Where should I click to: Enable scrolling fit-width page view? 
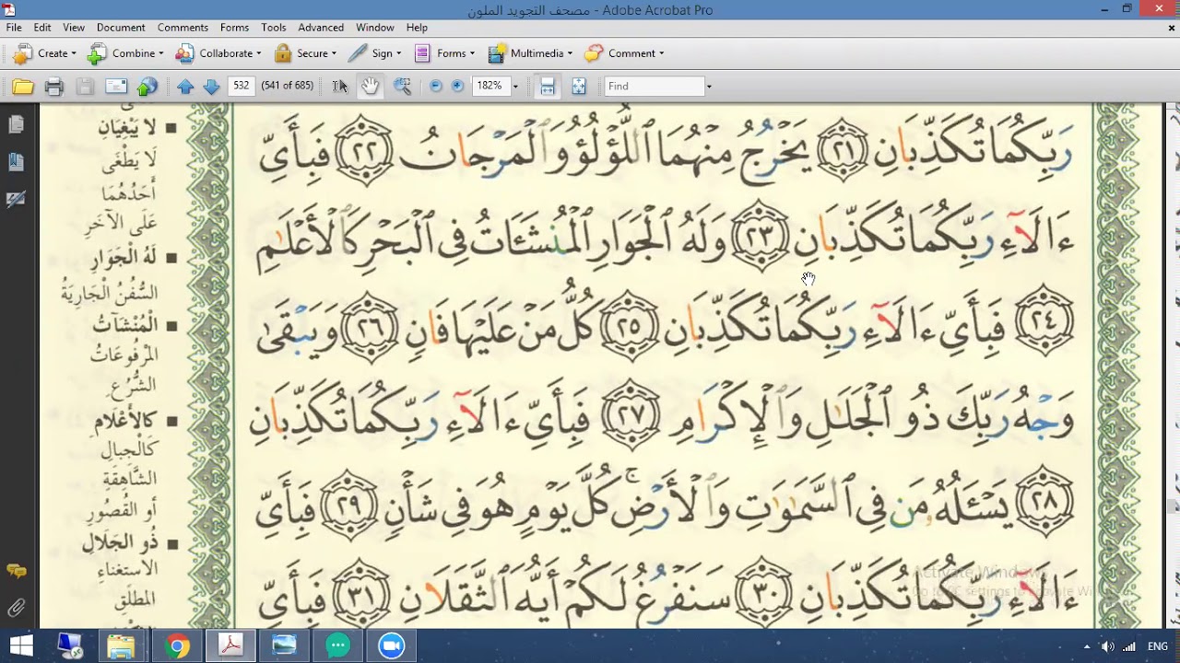[547, 87]
